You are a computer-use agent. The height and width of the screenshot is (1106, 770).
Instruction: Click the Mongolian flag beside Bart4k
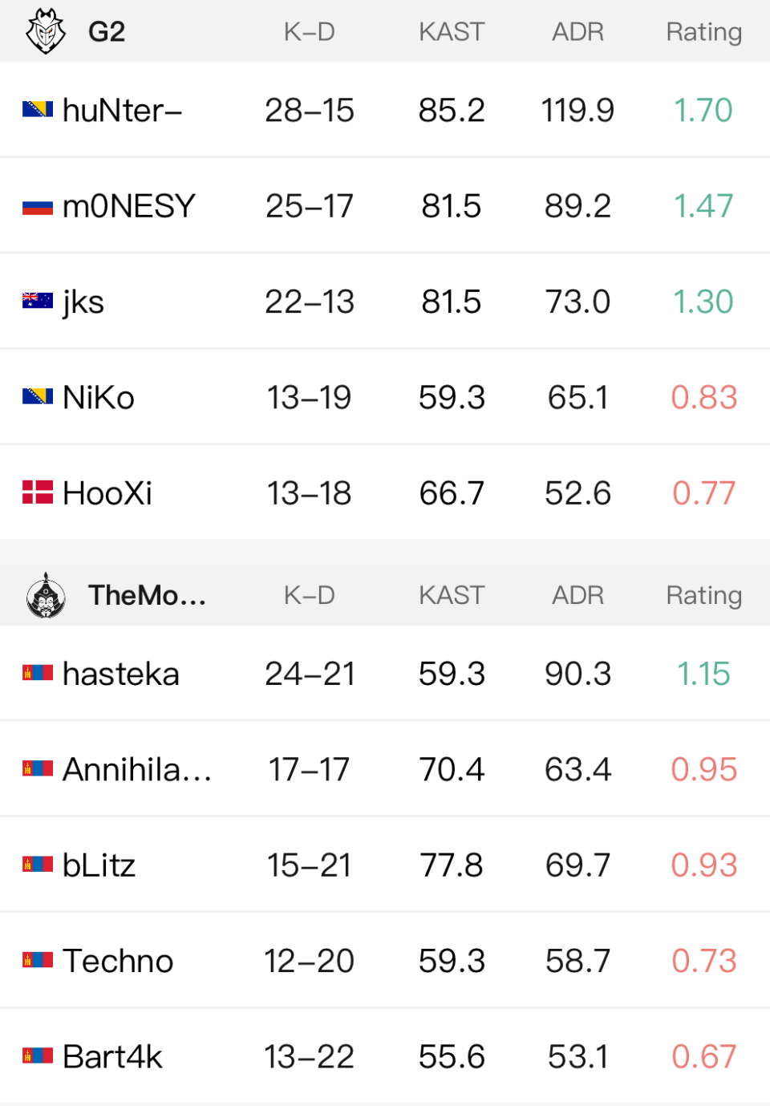coord(38,1056)
